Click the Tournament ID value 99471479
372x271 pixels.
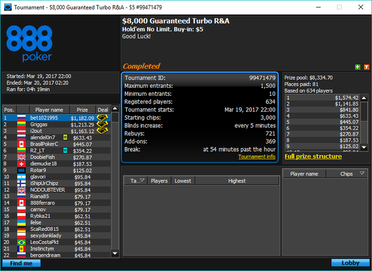point(262,78)
